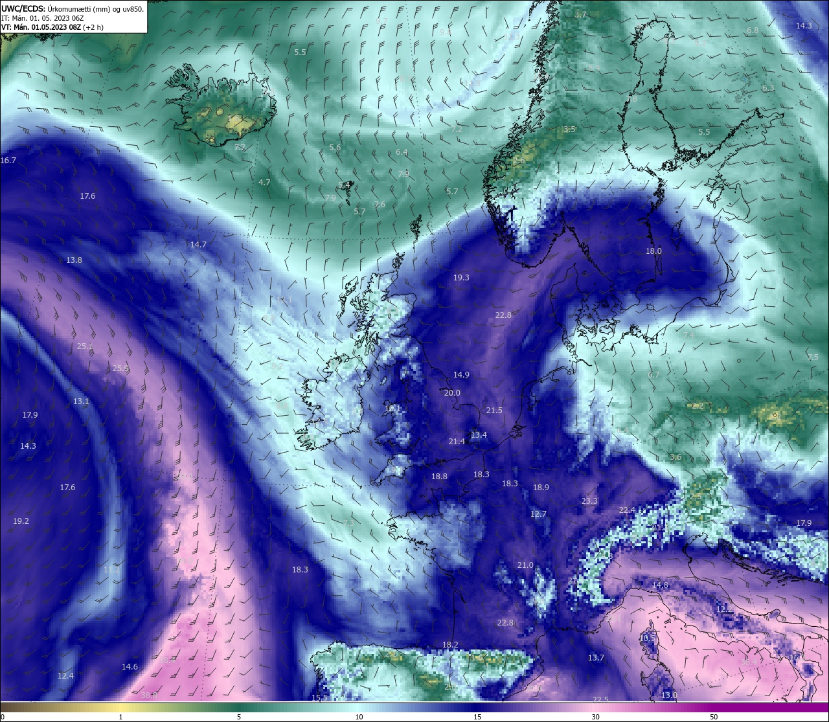Click the 14.6 value label
Image resolution: width=829 pixels, height=722 pixels.
(130, 666)
